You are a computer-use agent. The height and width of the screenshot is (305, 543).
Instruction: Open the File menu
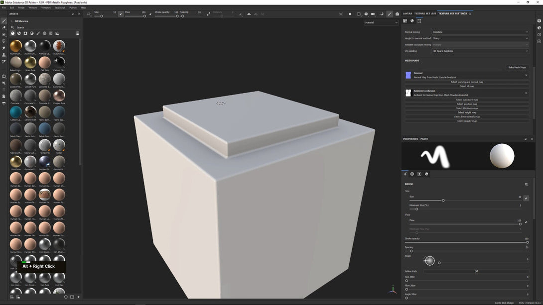(4, 7)
